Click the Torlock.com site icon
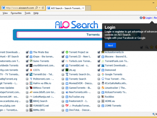 pyautogui.click(x=67, y=61)
